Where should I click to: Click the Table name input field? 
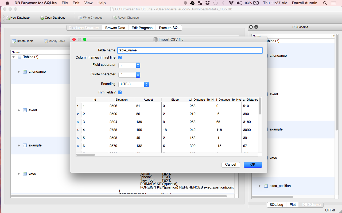click(190, 50)
